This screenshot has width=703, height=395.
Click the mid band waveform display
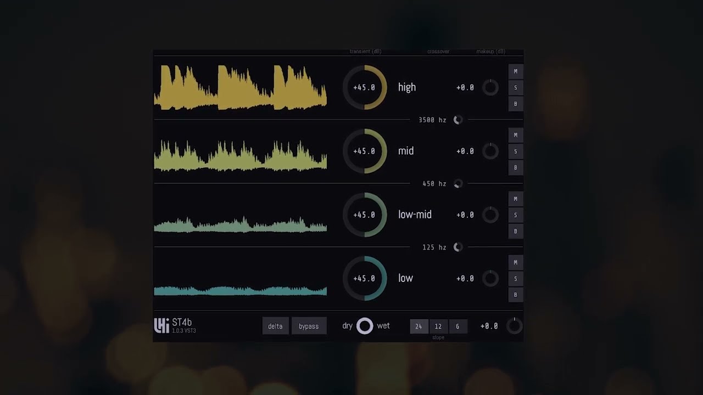(x=241, y=155)
